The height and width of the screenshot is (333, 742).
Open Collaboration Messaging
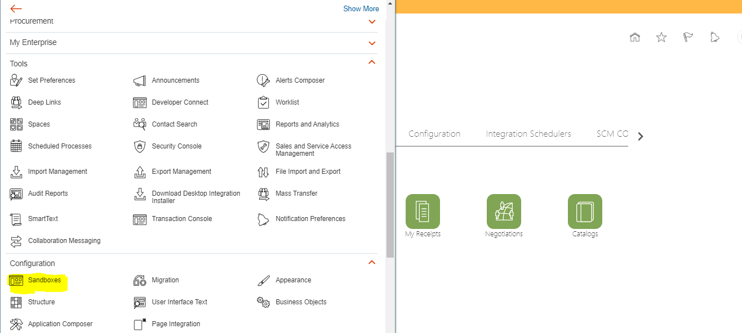[x=65, y=240]
